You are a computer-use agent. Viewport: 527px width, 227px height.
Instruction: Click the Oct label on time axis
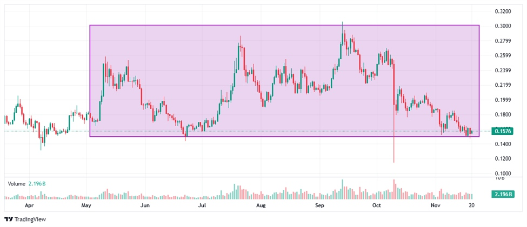tap(377, 206)
